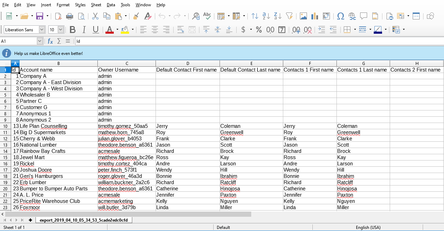Toggle Bold formatting
Screen dimensions: 444x231
coord(72,30)
